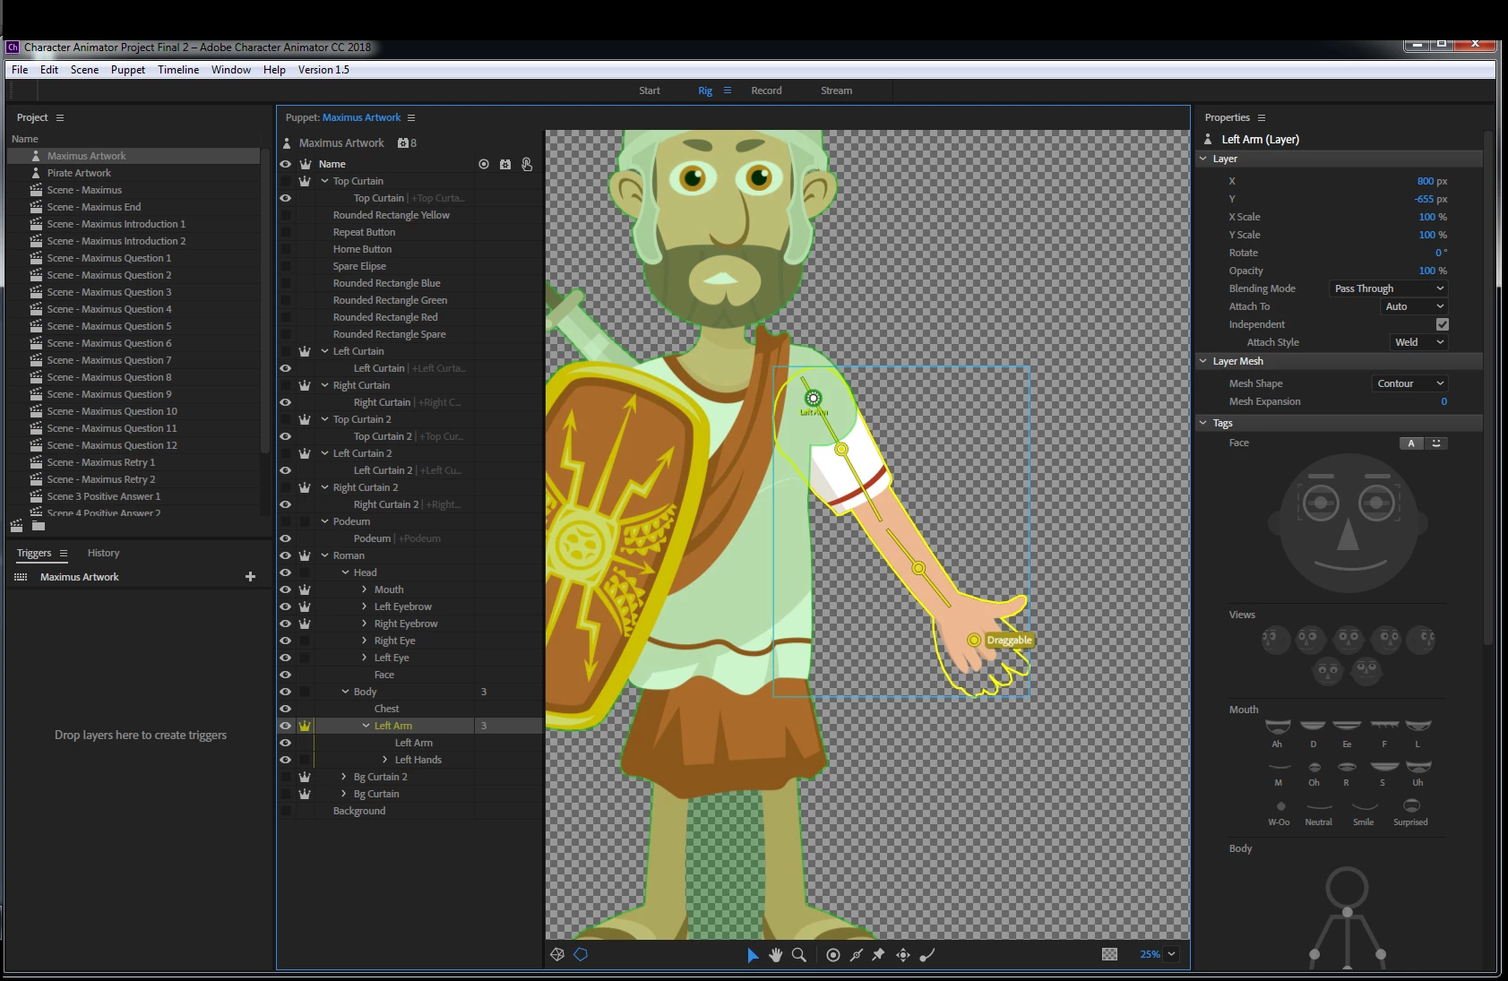Tag layer with the Smile mouth
1508x981 pixels.
pyautogui.click(x=1364, y=812)
